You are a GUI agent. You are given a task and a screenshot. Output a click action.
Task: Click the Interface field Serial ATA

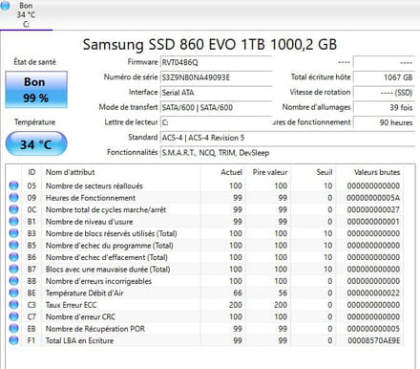pos(216,93)
